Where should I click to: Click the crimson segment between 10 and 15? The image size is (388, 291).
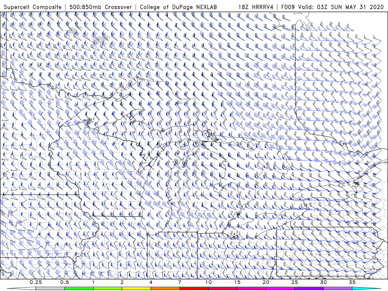pyautogui.click(x=223, y=289)
